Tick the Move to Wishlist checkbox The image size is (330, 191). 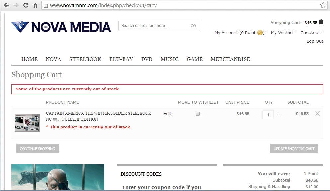tap(198, 114)
